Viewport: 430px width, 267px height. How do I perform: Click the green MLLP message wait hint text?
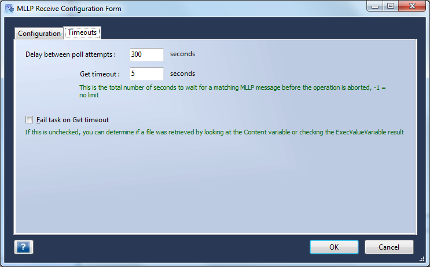click(232, 91)
